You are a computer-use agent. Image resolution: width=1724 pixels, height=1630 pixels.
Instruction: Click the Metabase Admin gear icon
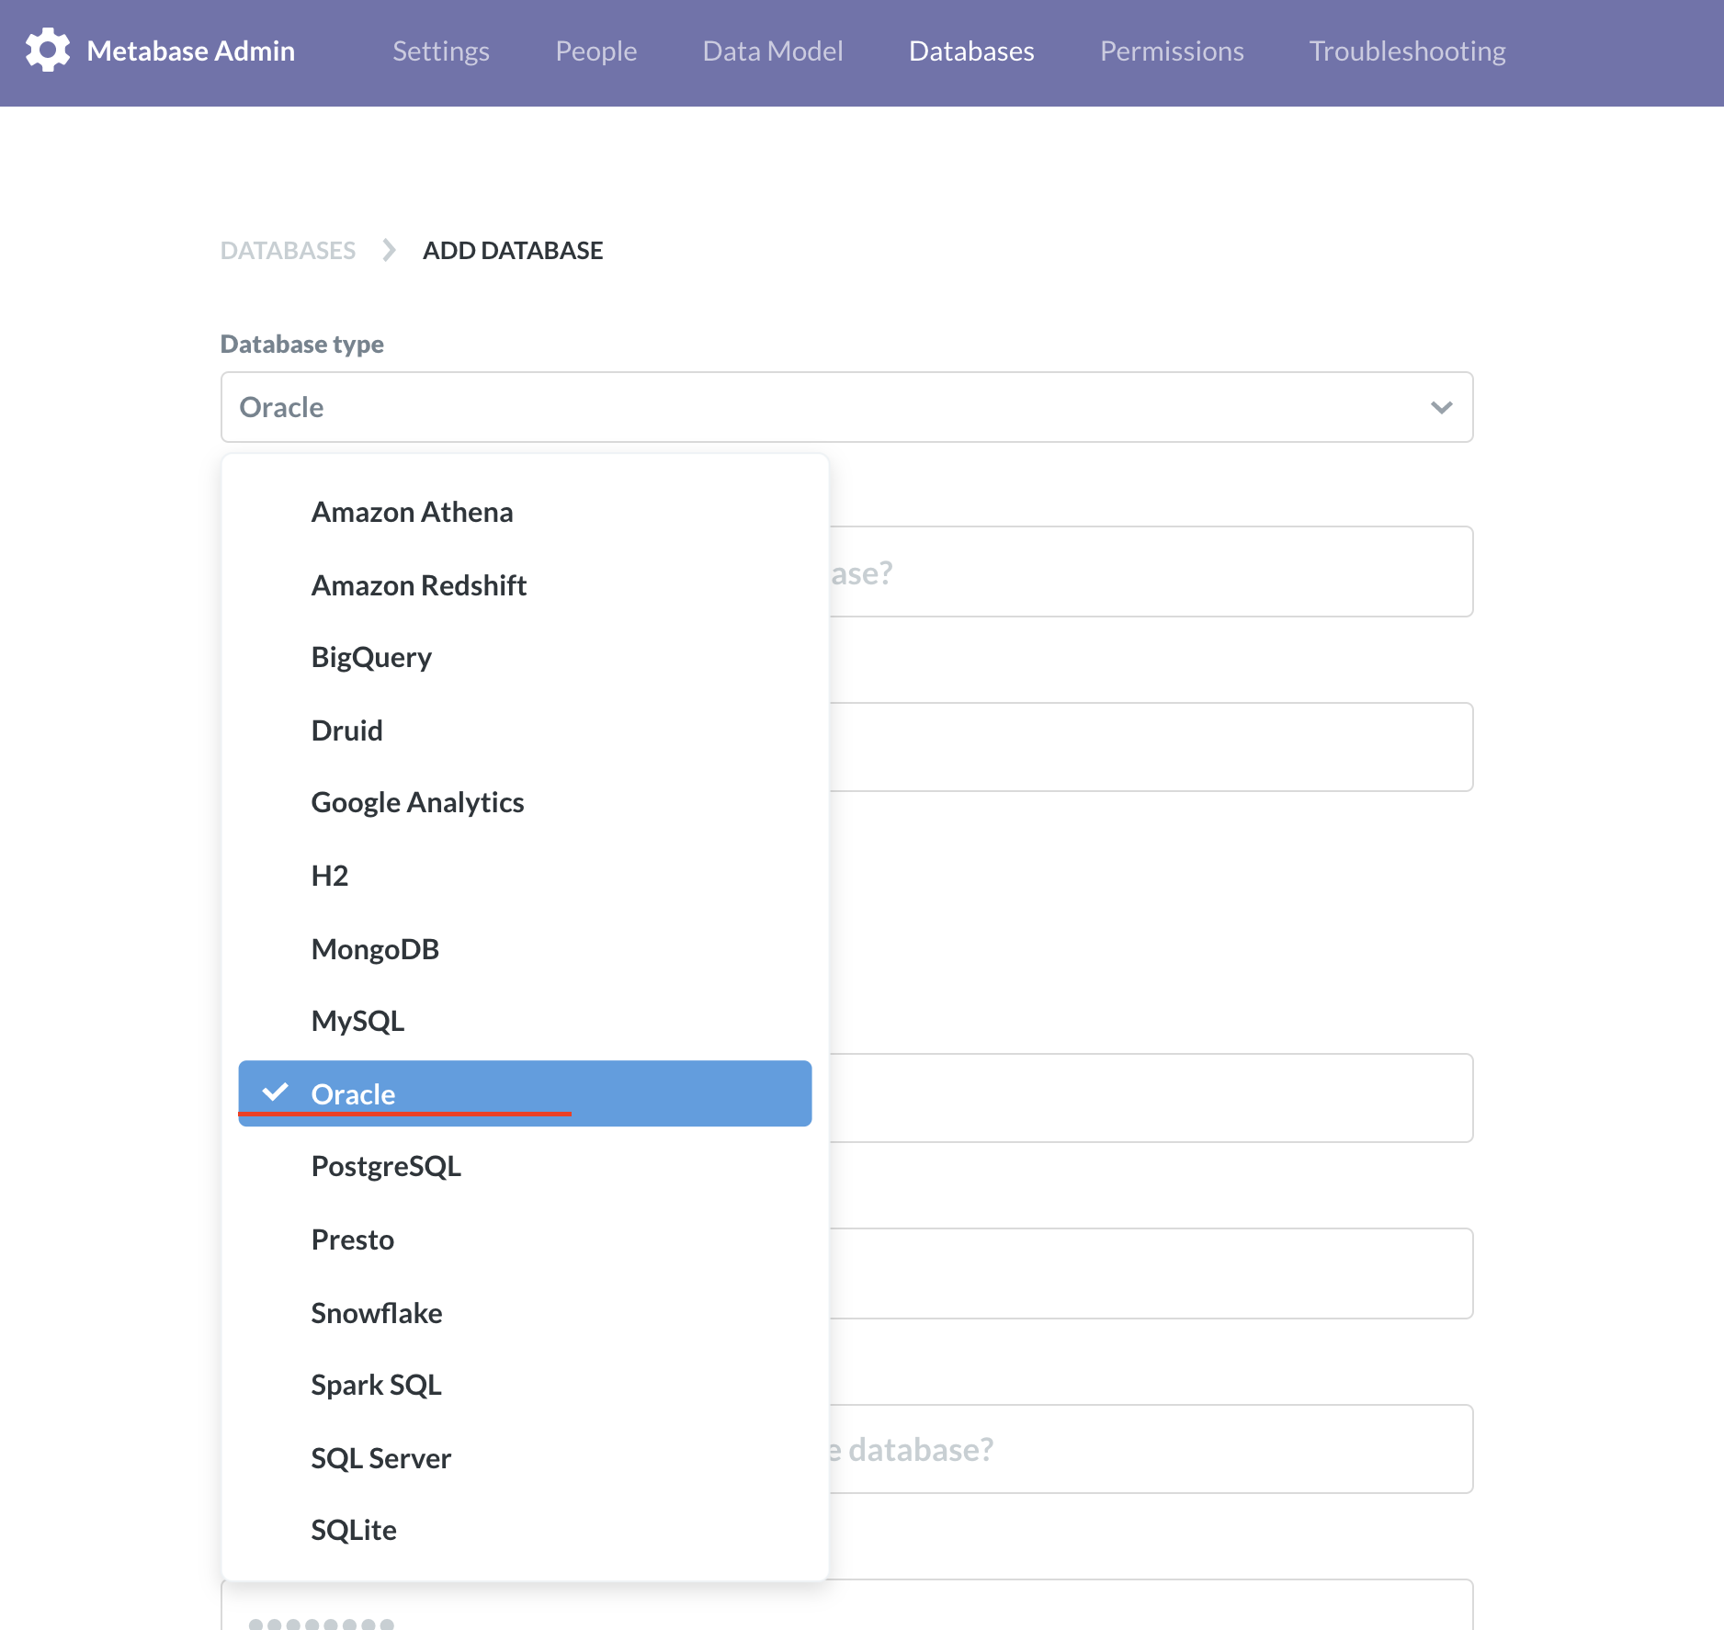click(48, 51)
